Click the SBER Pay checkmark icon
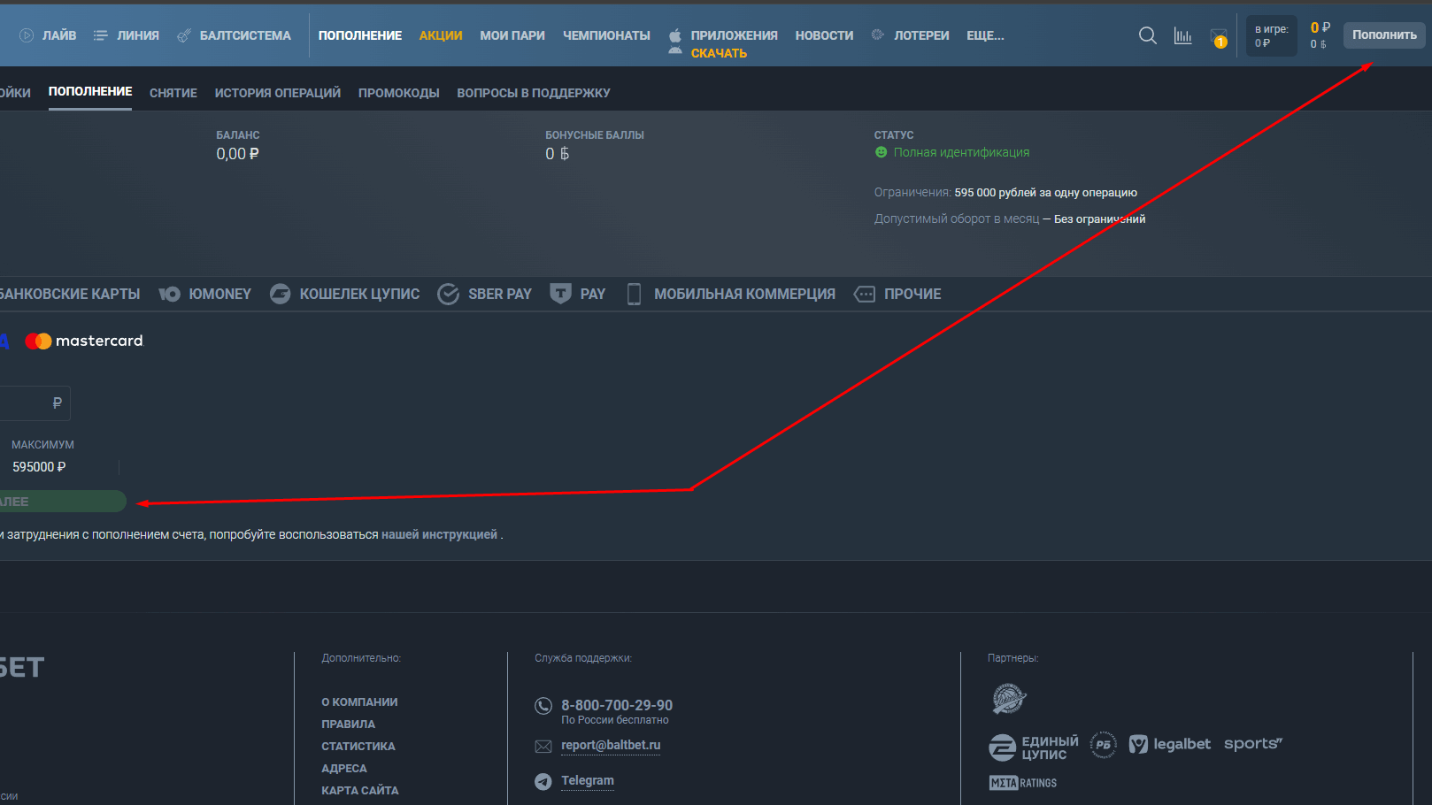This screenshot has height=805, width=1432. pos(449,294)
